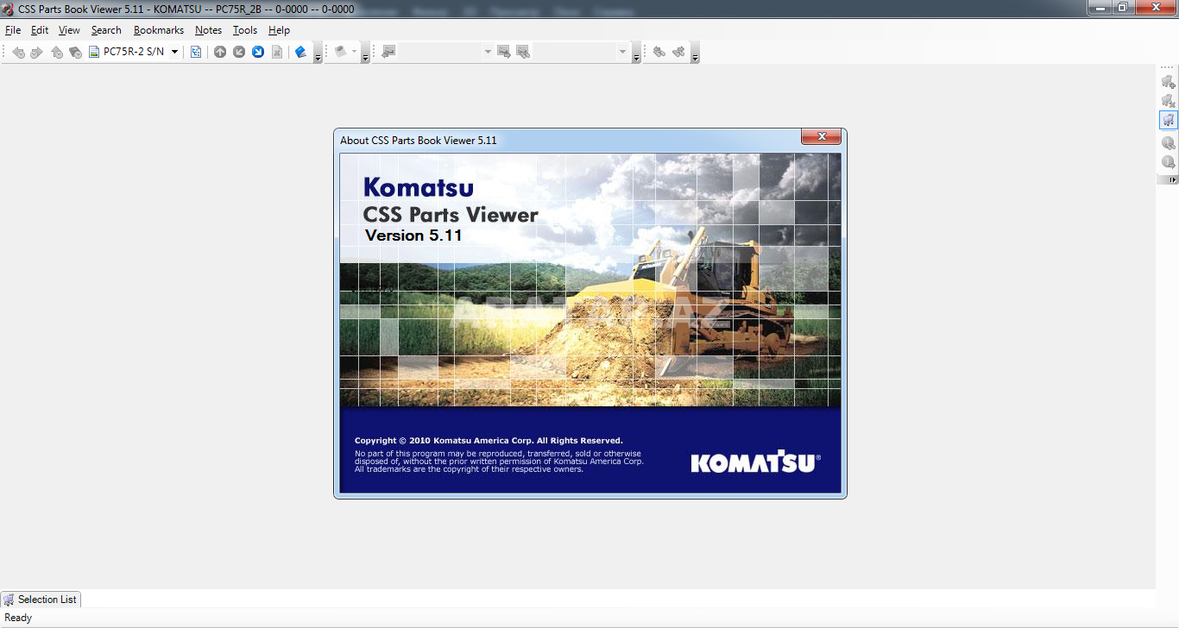
Task: Click the up-arrow circle toolbar icon
Action: 220,52
